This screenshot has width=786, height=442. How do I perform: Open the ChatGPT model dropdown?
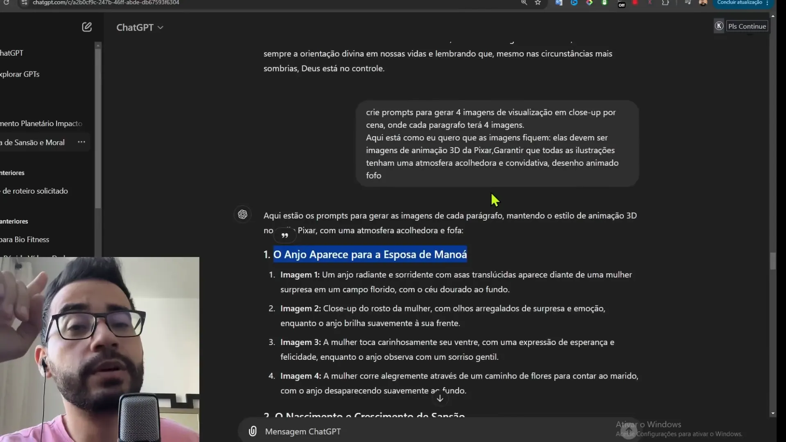pos(140,27)
